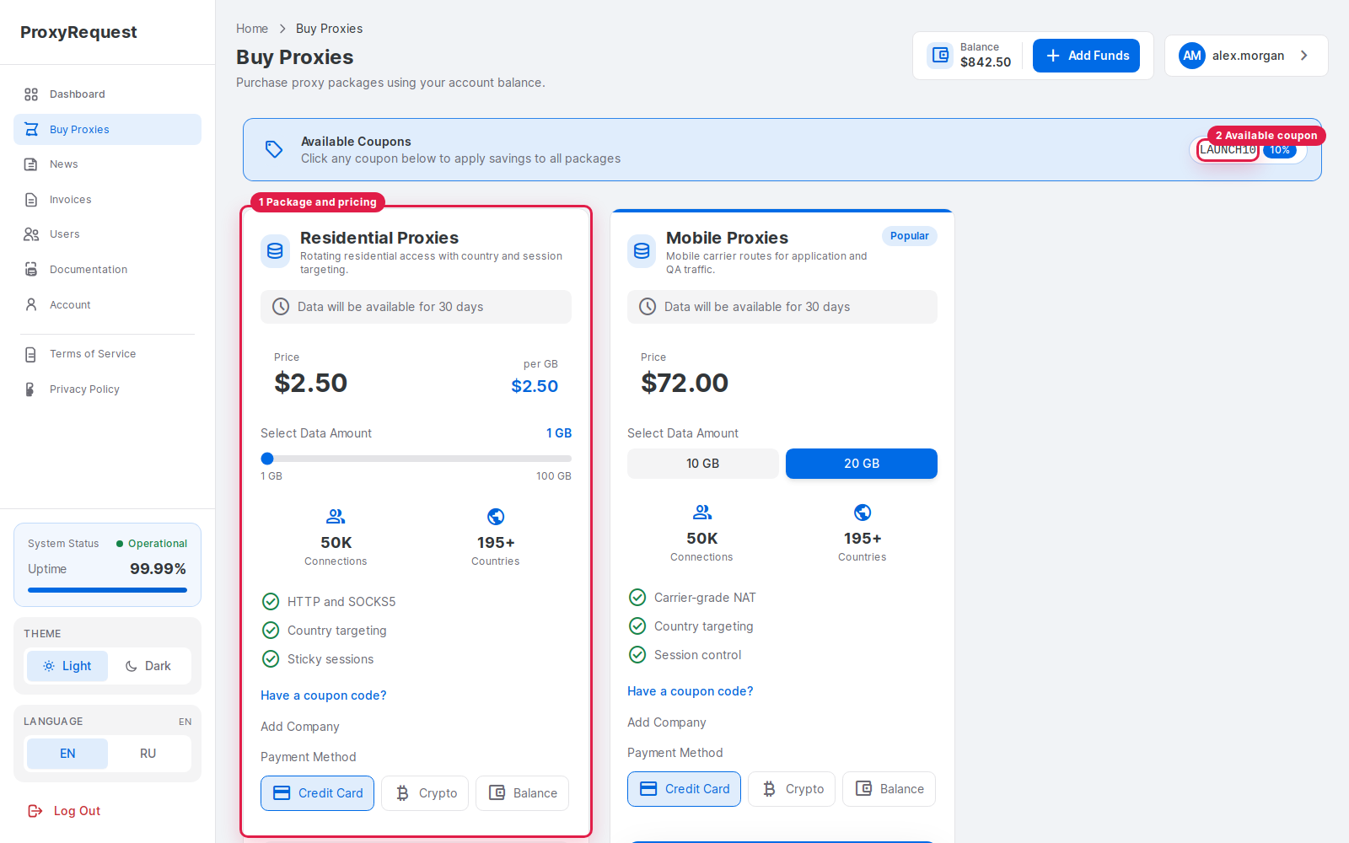Click the Home breadcrumb link
Screen dimensions: 1349x843
252,29
